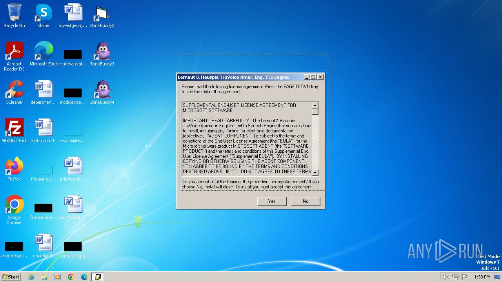
Task: Open the network tray icon
Action: click(x=455, y=277)
